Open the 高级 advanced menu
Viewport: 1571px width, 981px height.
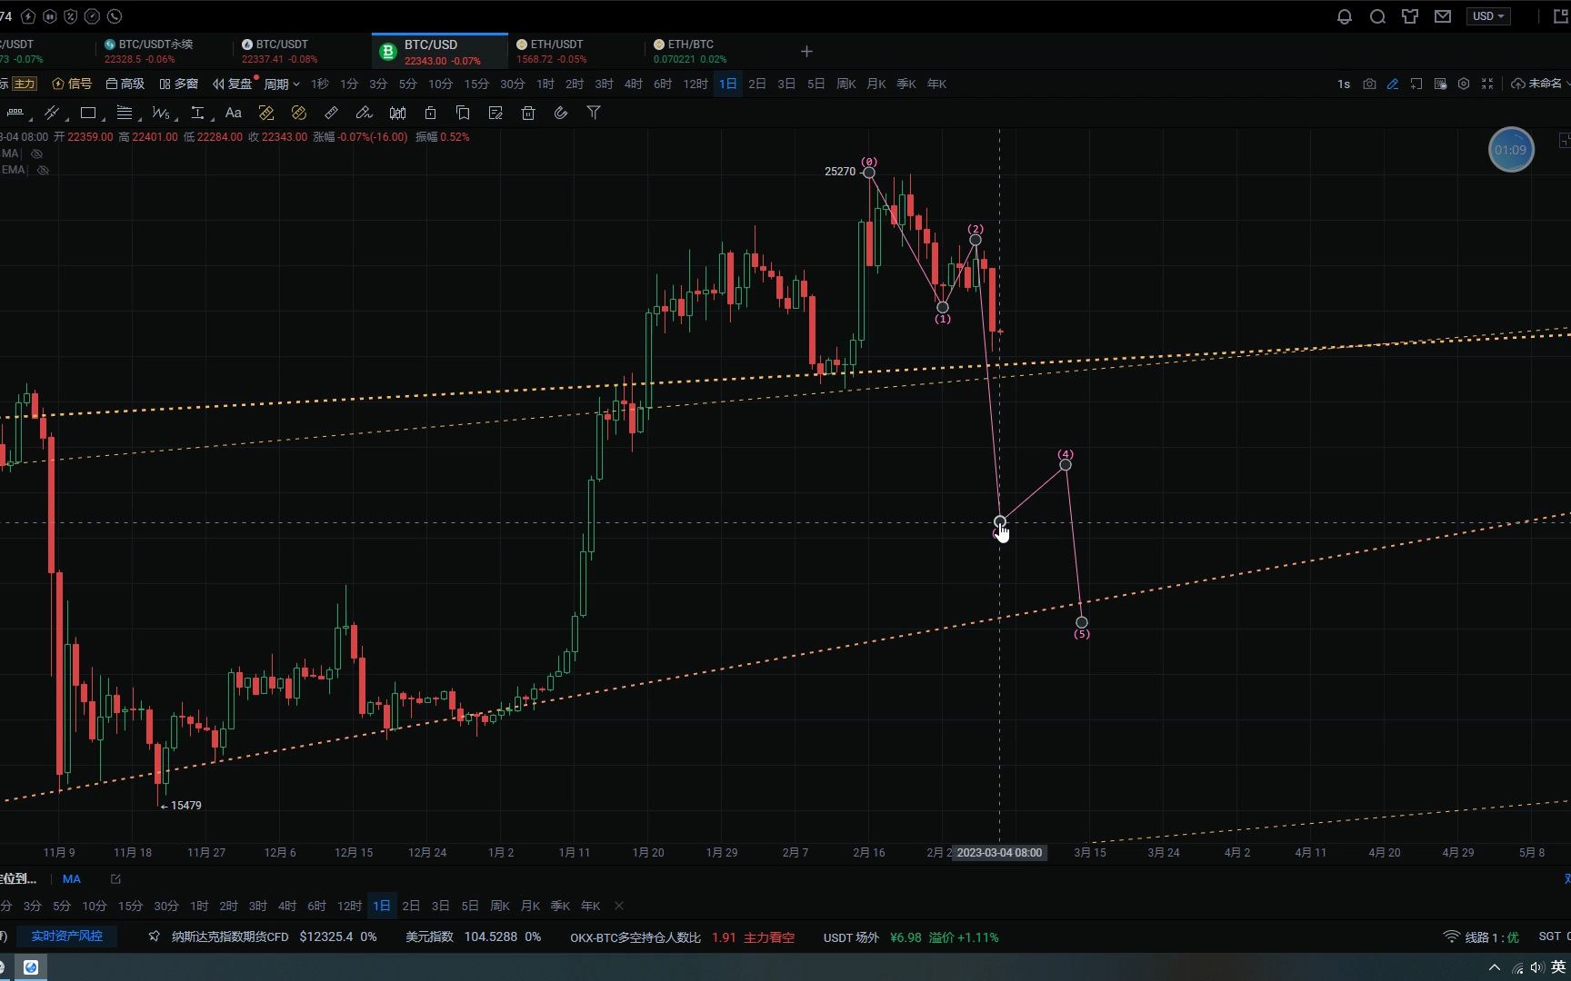[125, 84]
